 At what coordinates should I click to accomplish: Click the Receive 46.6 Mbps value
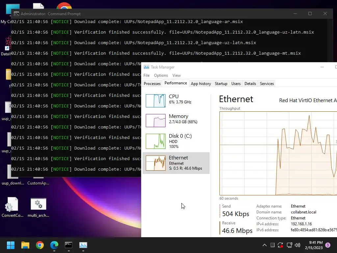pos(237,231)
